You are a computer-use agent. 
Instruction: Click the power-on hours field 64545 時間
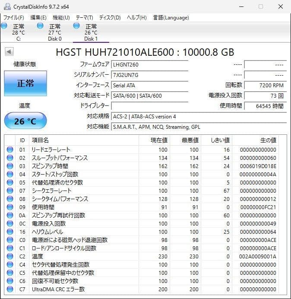266,106
